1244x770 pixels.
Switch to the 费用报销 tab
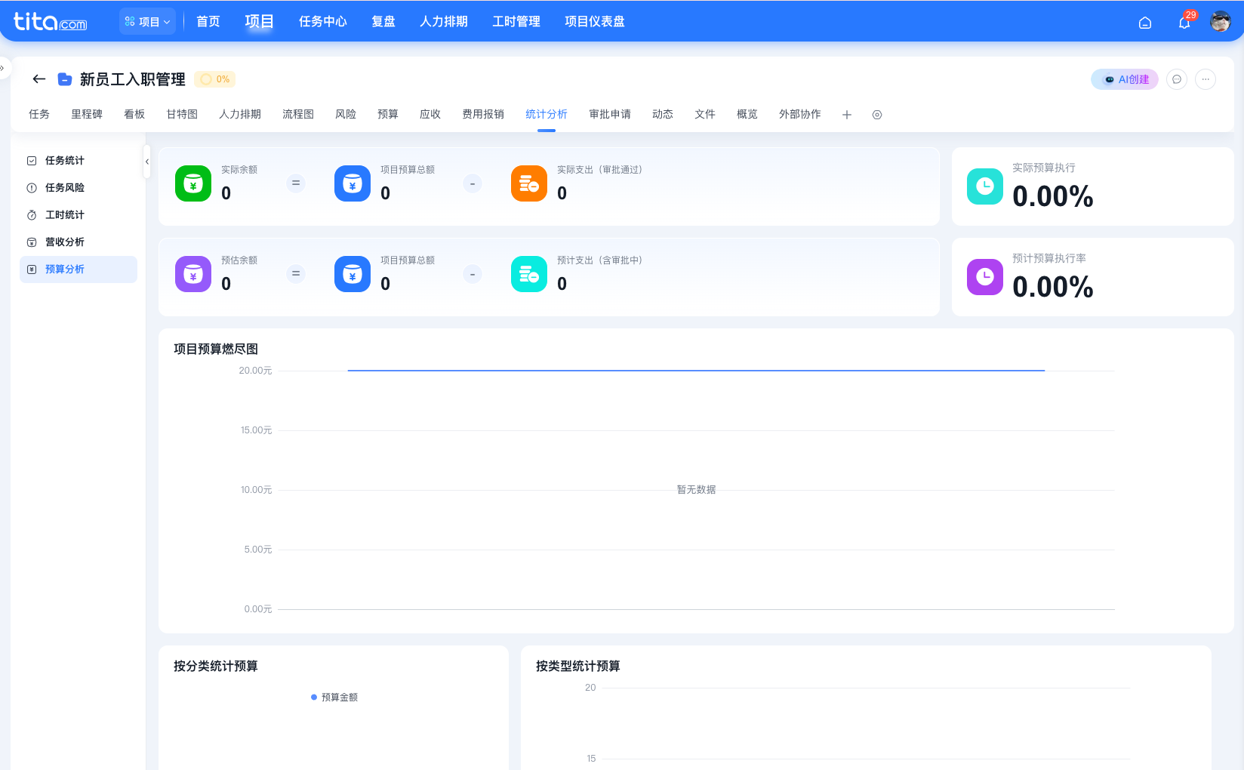point(483,114)
